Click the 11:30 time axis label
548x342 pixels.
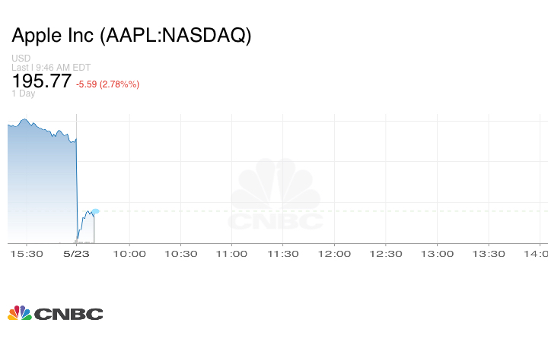click(x=283, y=254)
